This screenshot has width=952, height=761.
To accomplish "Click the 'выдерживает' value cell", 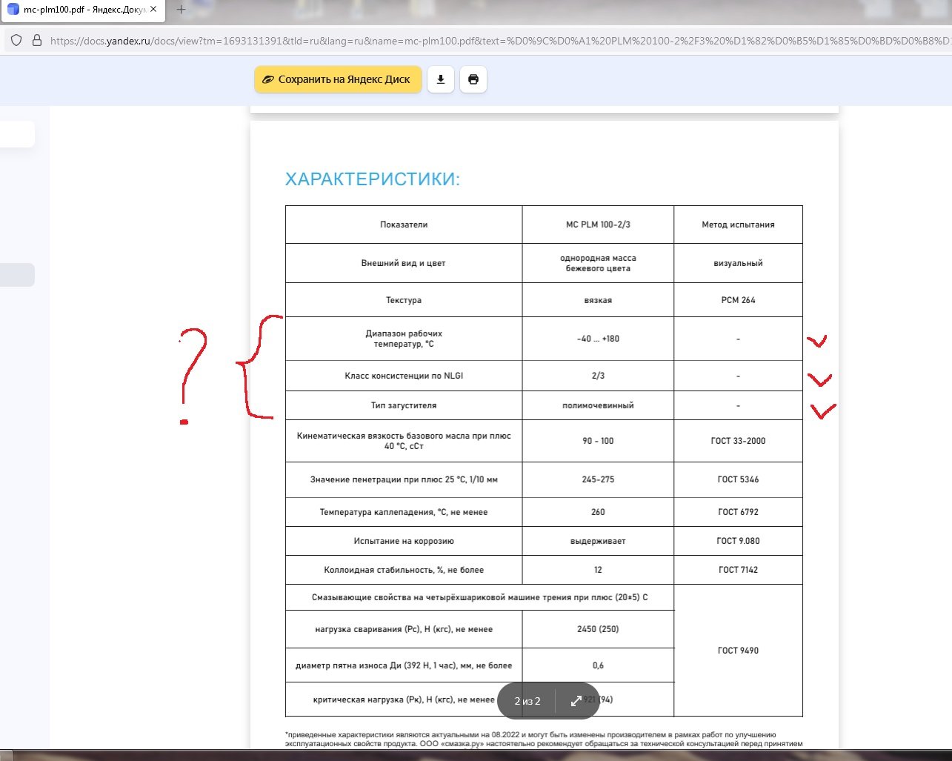I will (598, 541).
